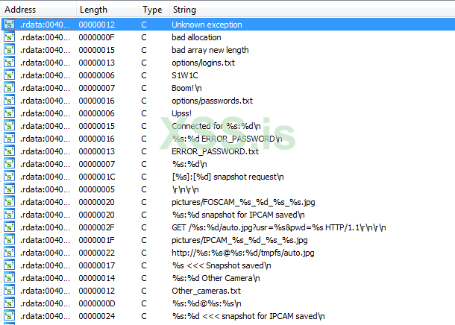Click string icon for '%s <<< Snapshot saved' row

(9, 265)
